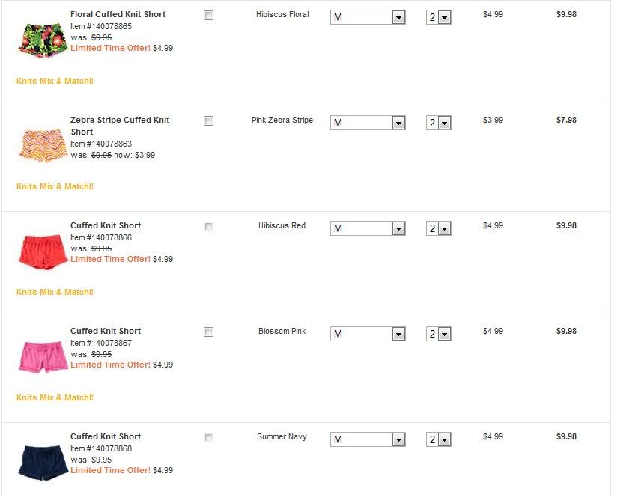626x497 pixels.
Task: Open the Hibiscus Red short image
Action: 43,251
